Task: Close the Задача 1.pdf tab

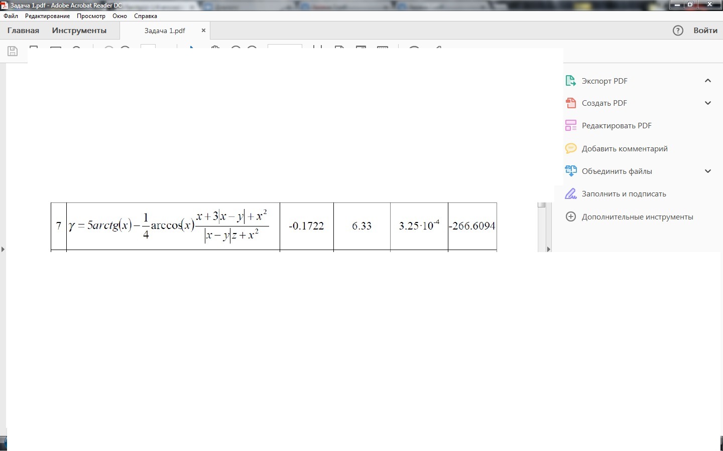Action: point(203,31)
